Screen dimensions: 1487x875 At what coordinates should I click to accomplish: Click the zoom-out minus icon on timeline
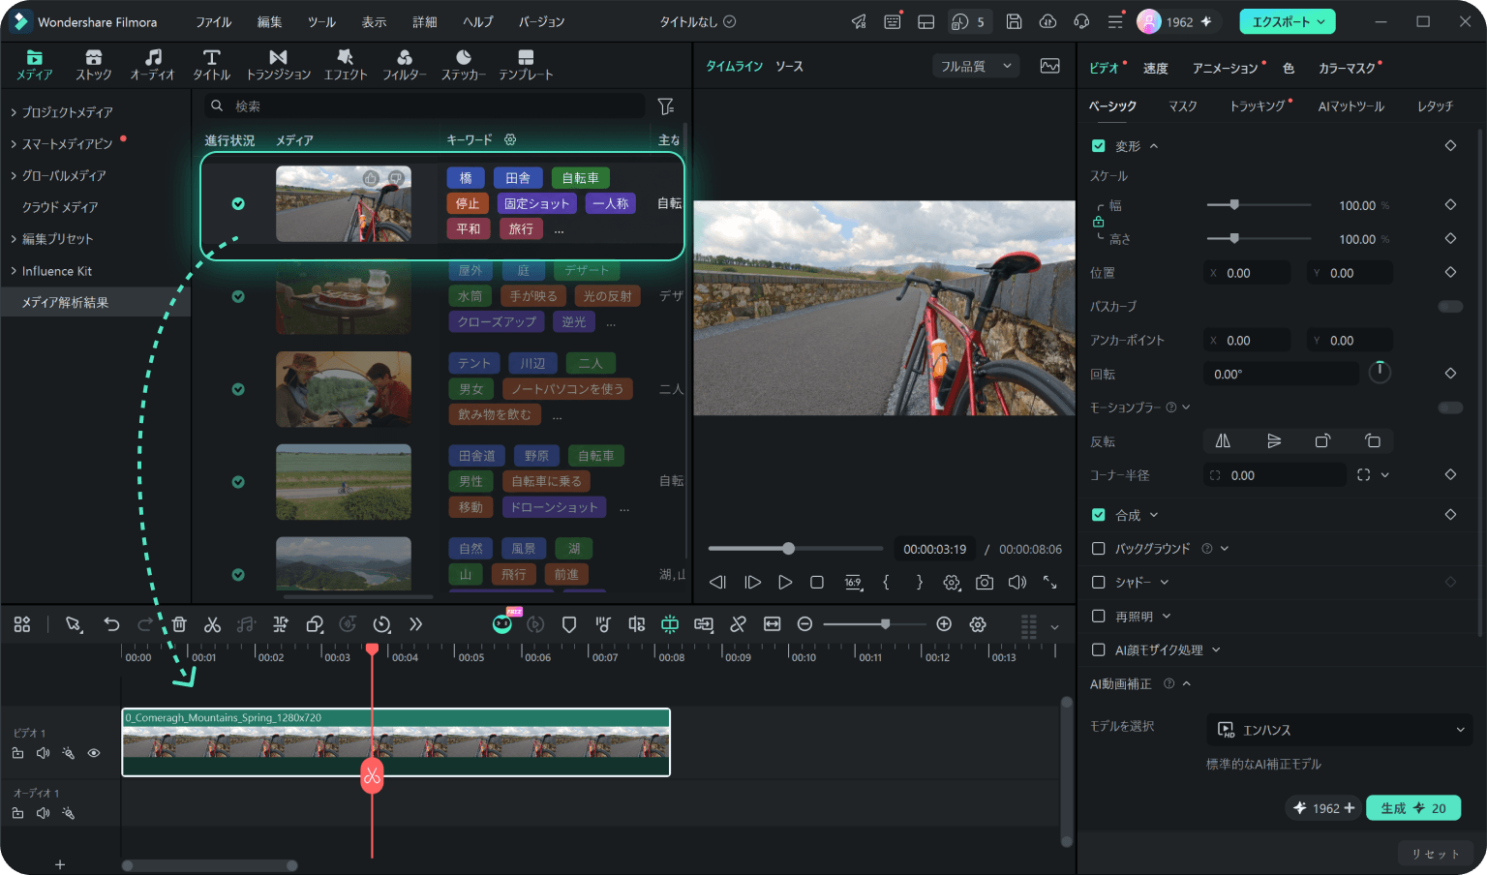pos(804,624)
